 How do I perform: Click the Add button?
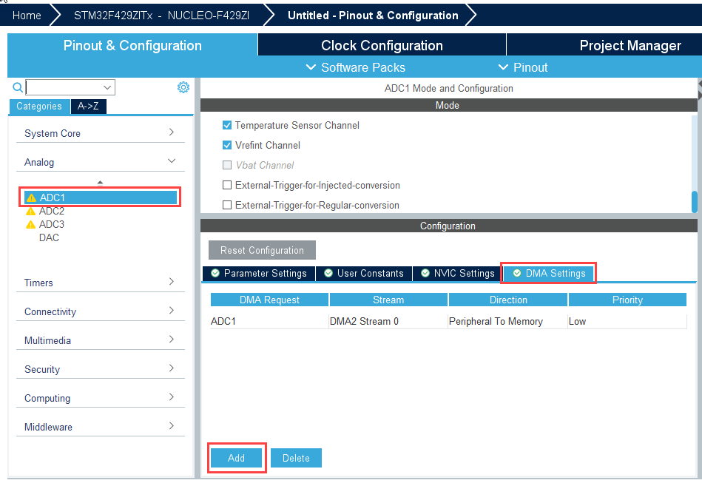pos(236,459)
